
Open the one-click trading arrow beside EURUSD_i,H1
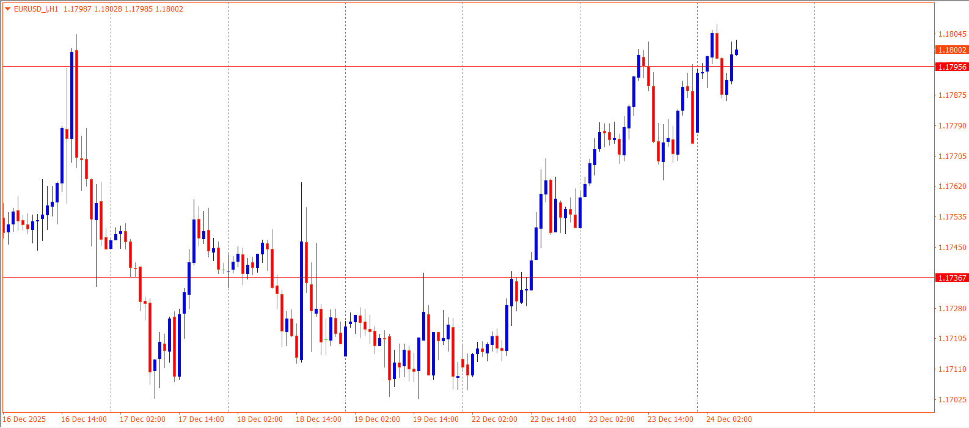click(7, 9)
